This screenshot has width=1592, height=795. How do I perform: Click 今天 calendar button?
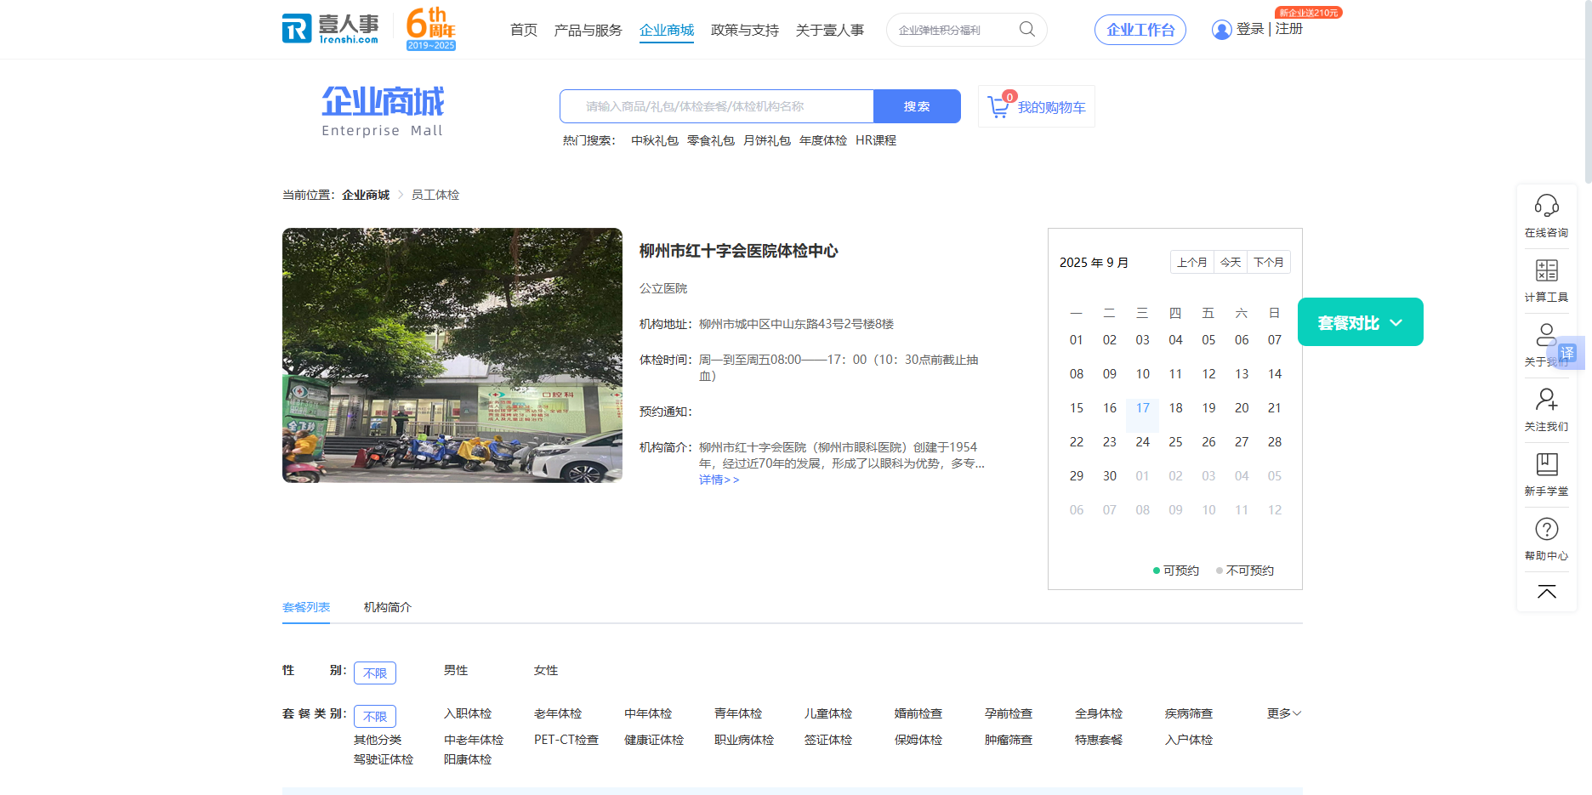(x=1231, y=262)
